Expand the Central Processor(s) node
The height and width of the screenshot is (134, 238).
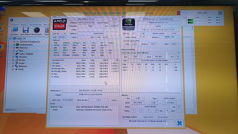tap(14, 42)
